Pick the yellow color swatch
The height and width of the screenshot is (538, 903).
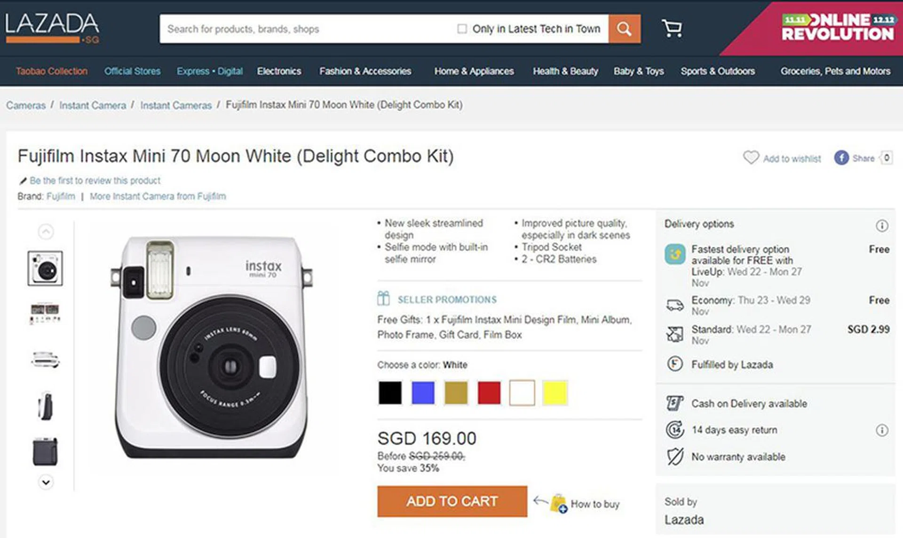[x=554, y=393]
